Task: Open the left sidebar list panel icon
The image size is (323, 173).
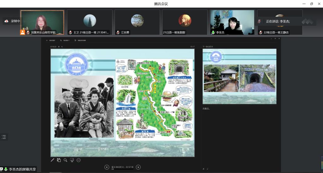Action: click(4, 137)
